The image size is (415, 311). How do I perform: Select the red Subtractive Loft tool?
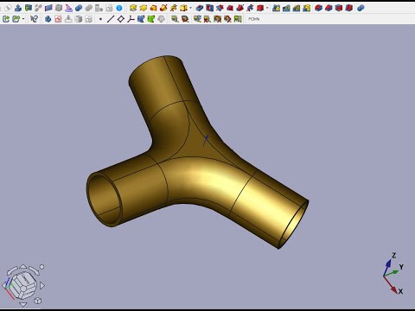click(230, 8)
